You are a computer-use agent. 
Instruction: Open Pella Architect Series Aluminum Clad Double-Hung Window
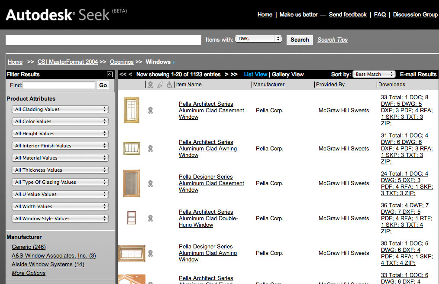[208, 218]
